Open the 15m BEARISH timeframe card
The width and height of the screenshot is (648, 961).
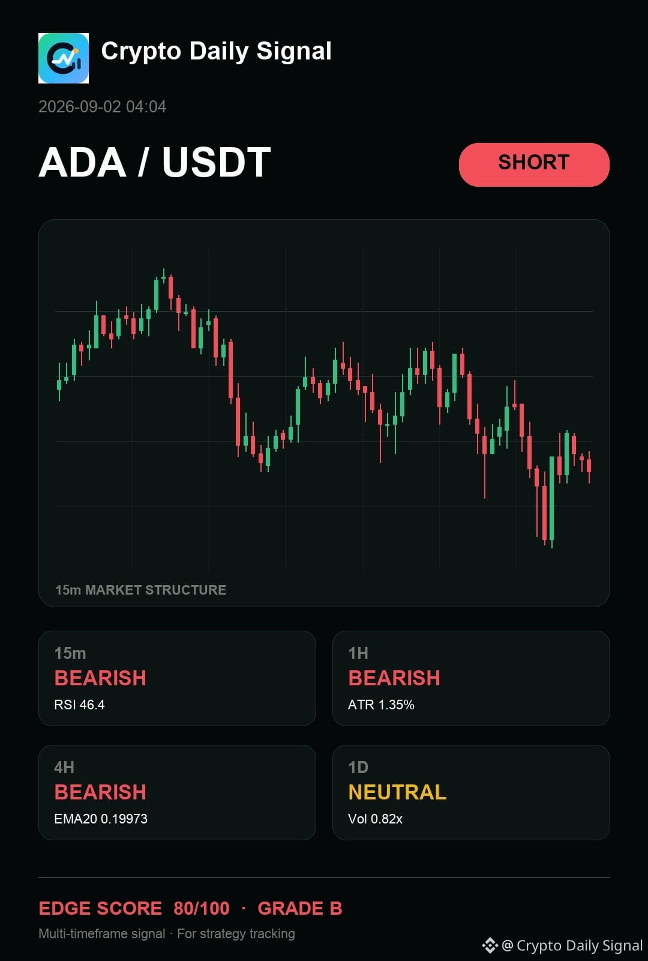tap(177, 678)
